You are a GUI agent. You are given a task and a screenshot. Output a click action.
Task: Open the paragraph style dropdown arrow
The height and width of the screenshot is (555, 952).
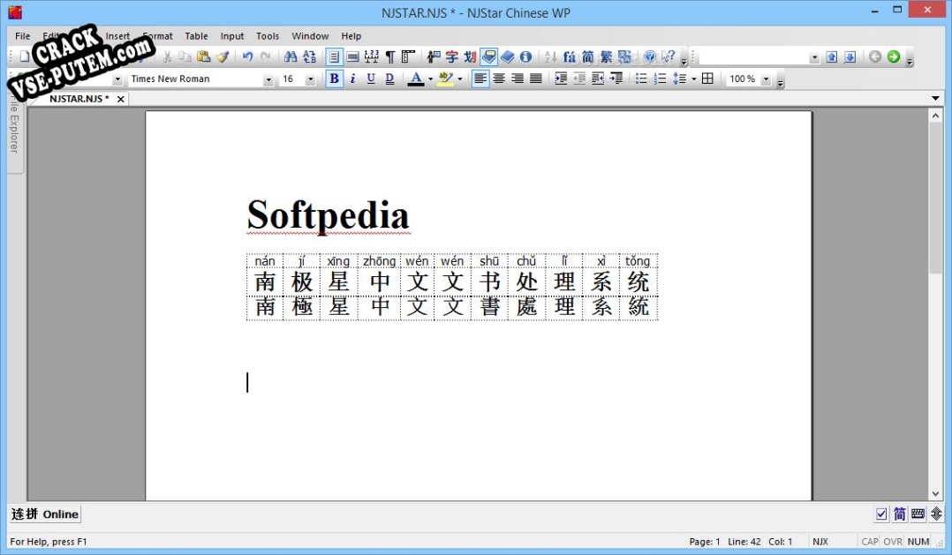117,79
